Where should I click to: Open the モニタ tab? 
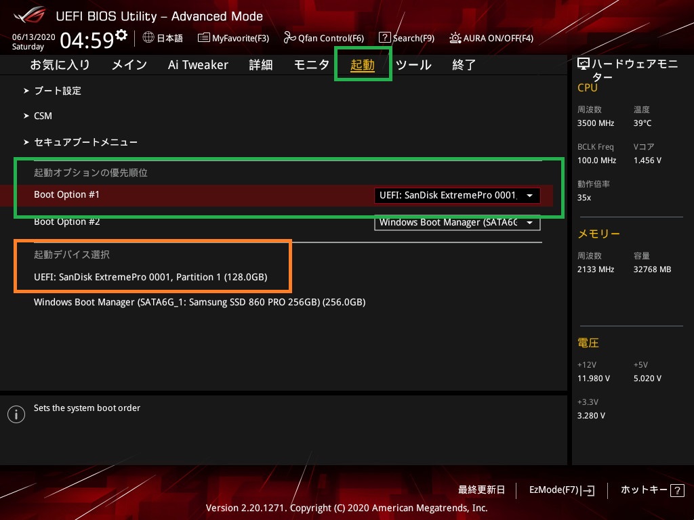[312, 65]
